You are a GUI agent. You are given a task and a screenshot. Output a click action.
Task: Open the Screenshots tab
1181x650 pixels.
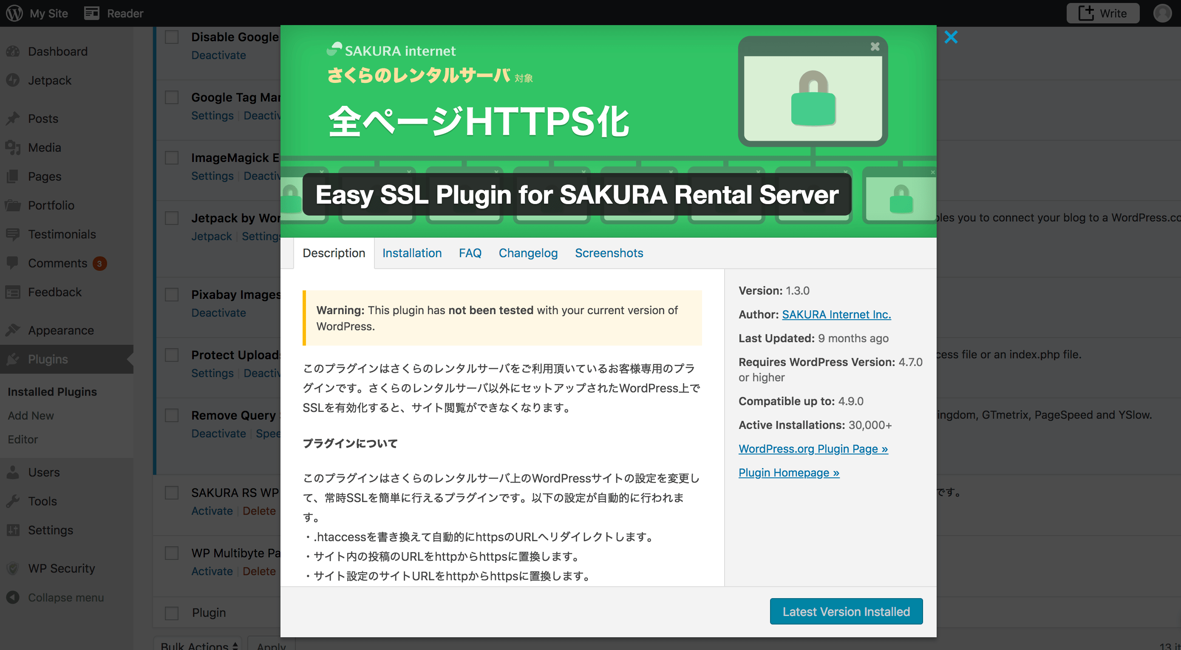609,253
